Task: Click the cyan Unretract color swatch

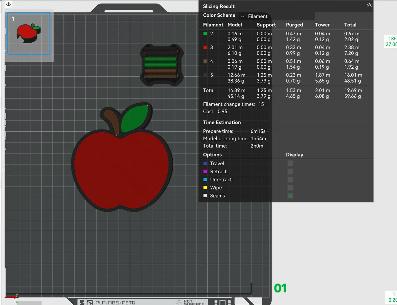Action: pyautogui.click(x=205, y=180)
